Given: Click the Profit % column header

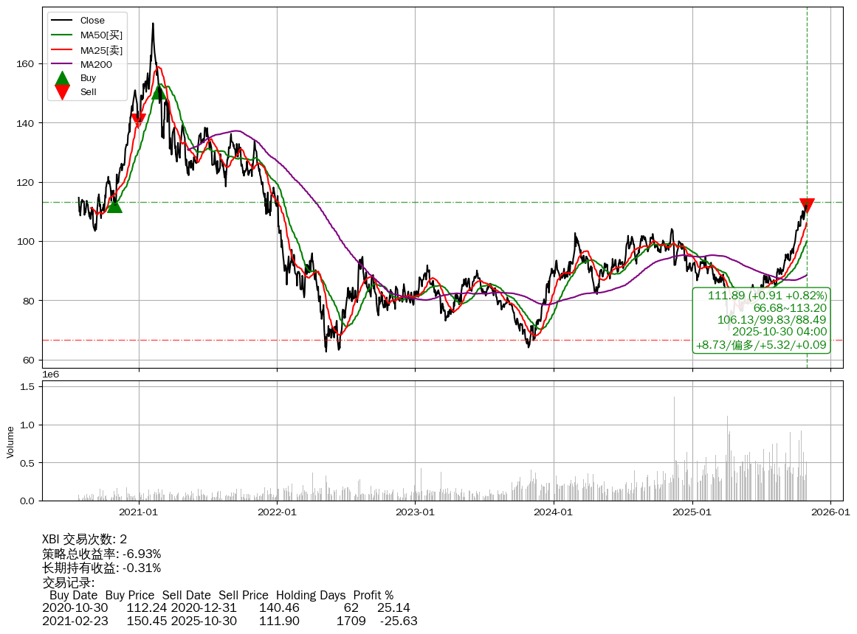Looking at the screenshot, I should pyautogui.click(x=373, y=595).
